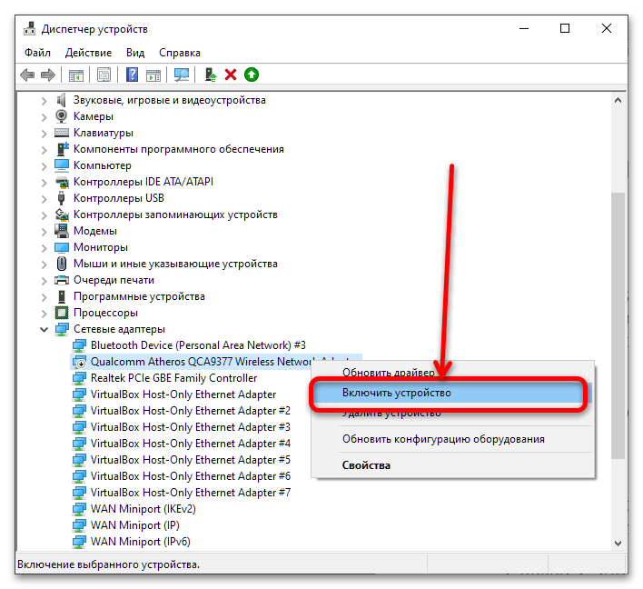Select WAN Miniport (IPv6)

140,542
